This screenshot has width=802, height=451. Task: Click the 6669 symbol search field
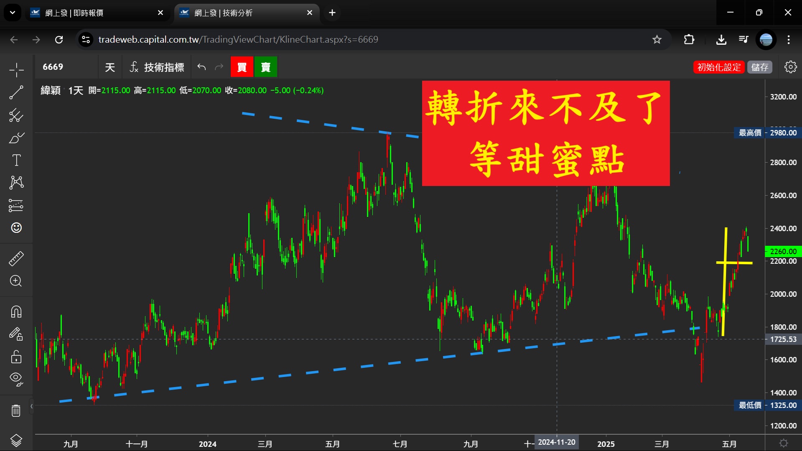pyautogui.click(x=67, y=67)
